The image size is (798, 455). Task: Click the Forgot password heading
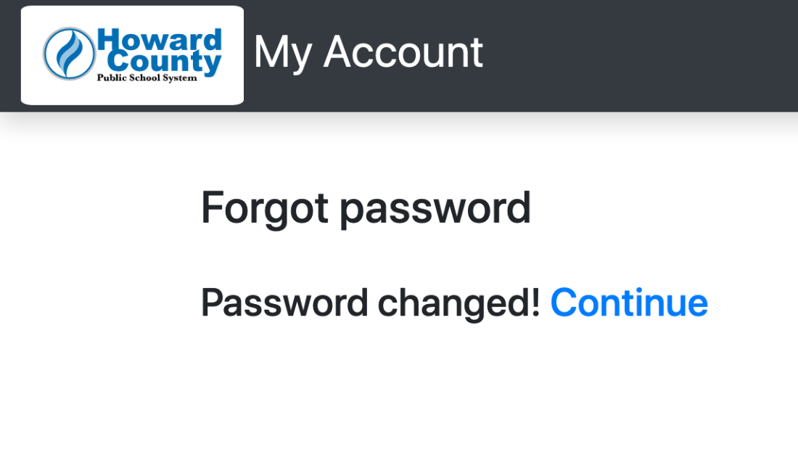click(366, 208)
